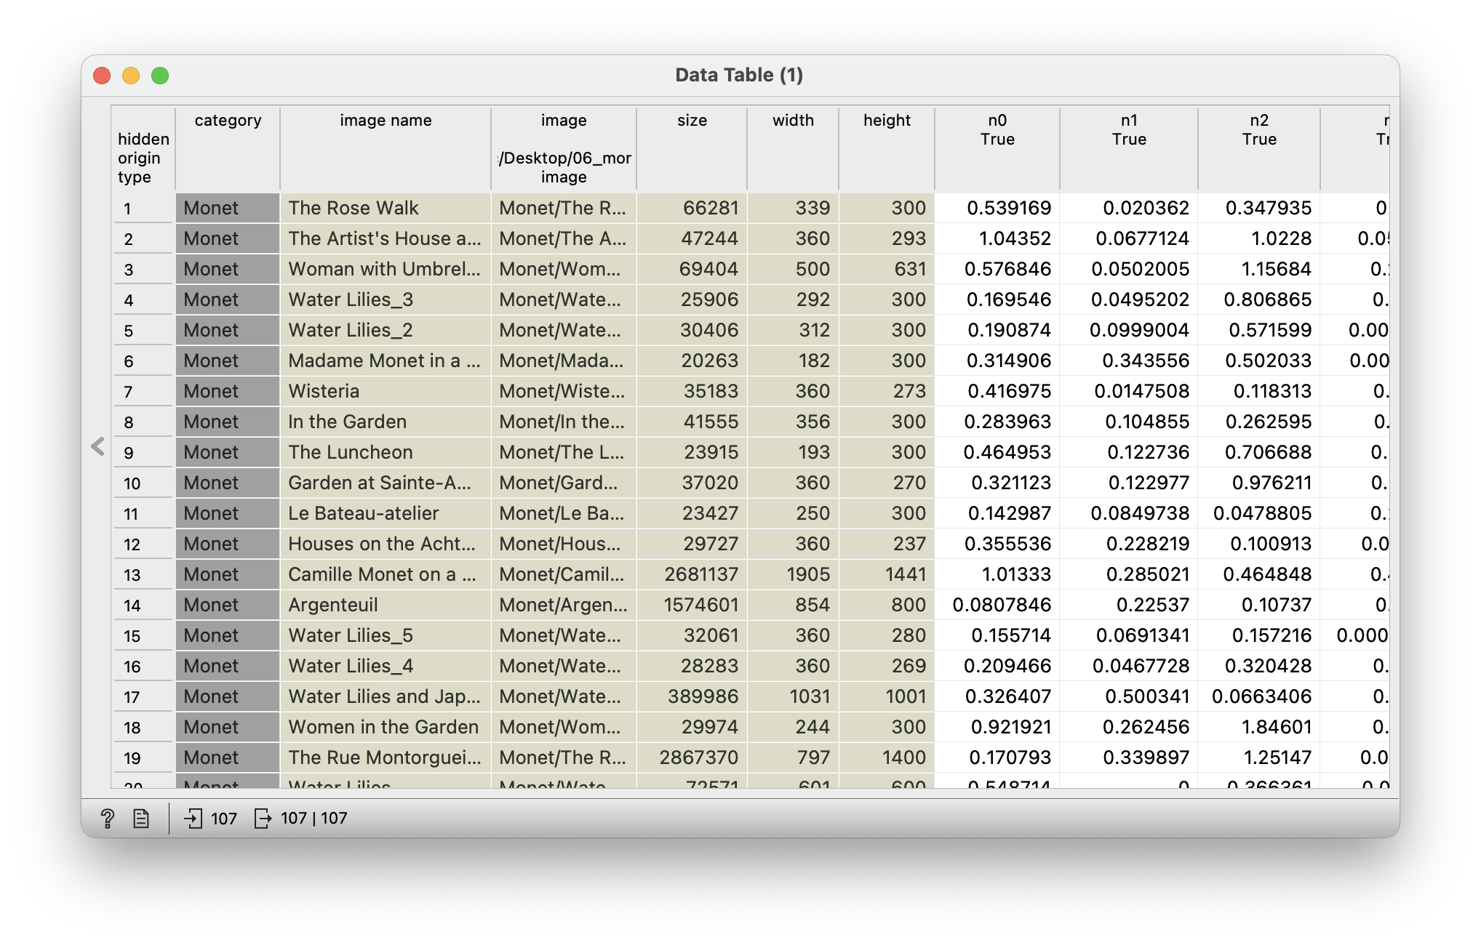Click size value 66281
Image resolution: width=1481 pixels, height=945 pixels.
(692, 208)
